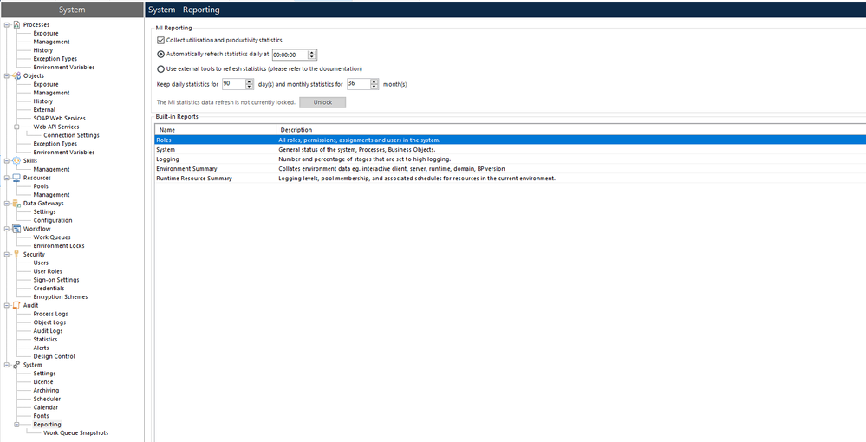
Task: Open Audit Logs tree item
Action: [49, 331]
